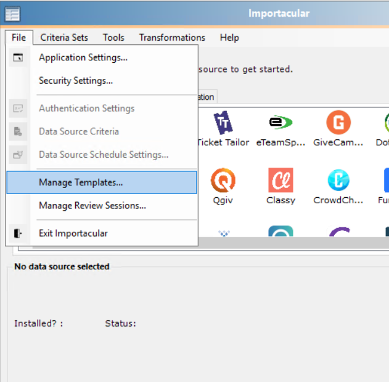Click the Data Source Criteria document icon
The width and height of the screenshot is (389, 382).
pos(18,131)
